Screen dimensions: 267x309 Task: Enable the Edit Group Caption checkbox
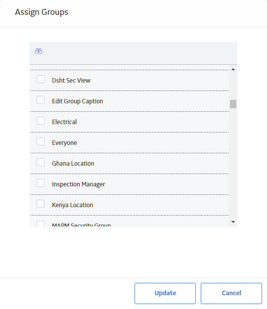click(x=41, y=100)
